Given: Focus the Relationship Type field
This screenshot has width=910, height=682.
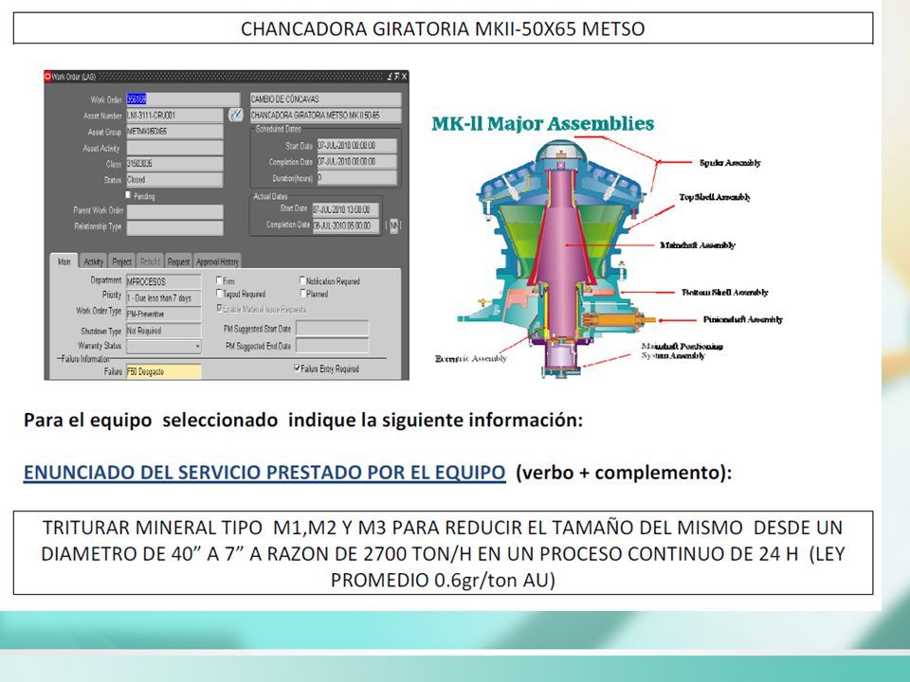Looking at the screenshot, I should click(174, 227).
